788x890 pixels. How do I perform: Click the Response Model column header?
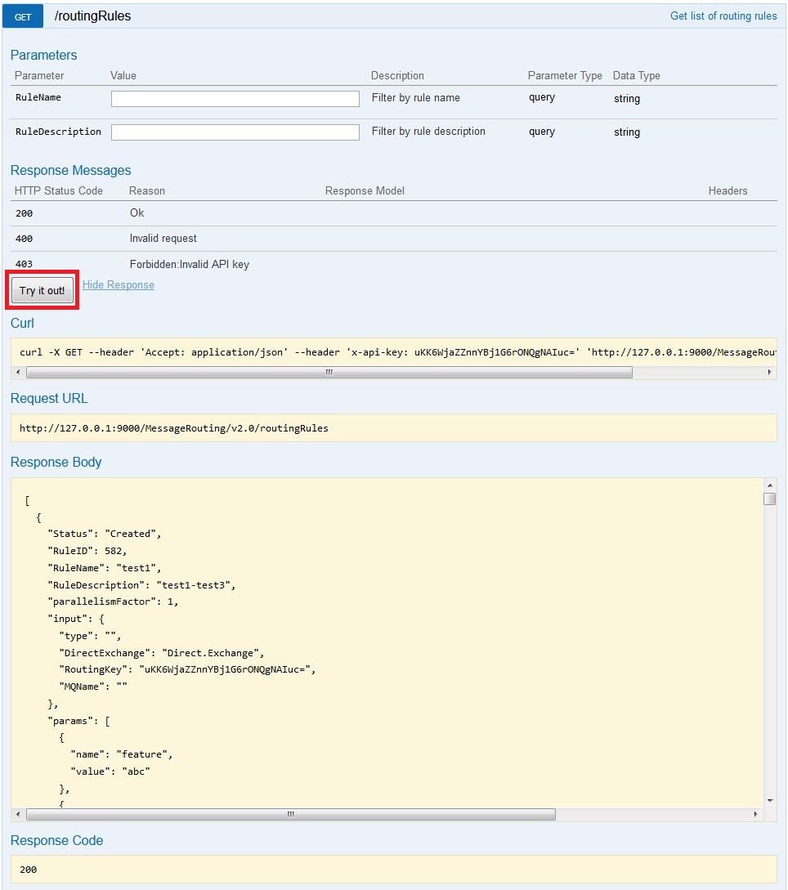coord(365,190)
